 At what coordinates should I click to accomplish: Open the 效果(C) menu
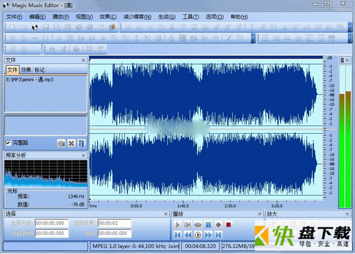coord(108,17)
